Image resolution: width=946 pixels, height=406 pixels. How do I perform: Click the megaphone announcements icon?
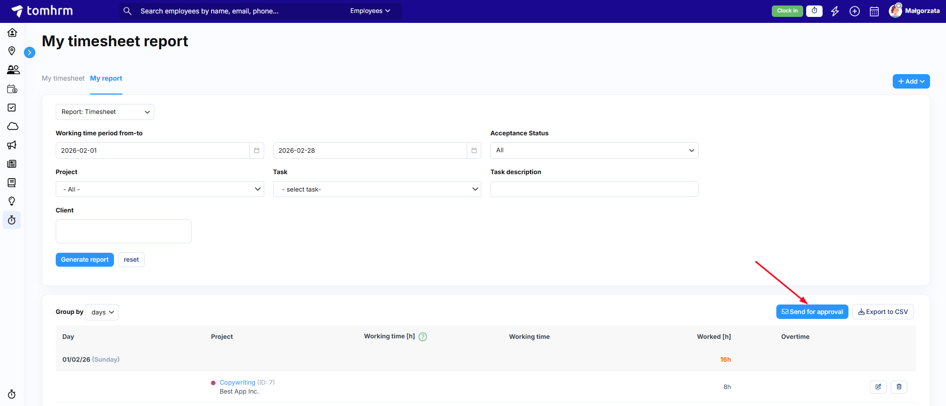[x=12, y=145]
